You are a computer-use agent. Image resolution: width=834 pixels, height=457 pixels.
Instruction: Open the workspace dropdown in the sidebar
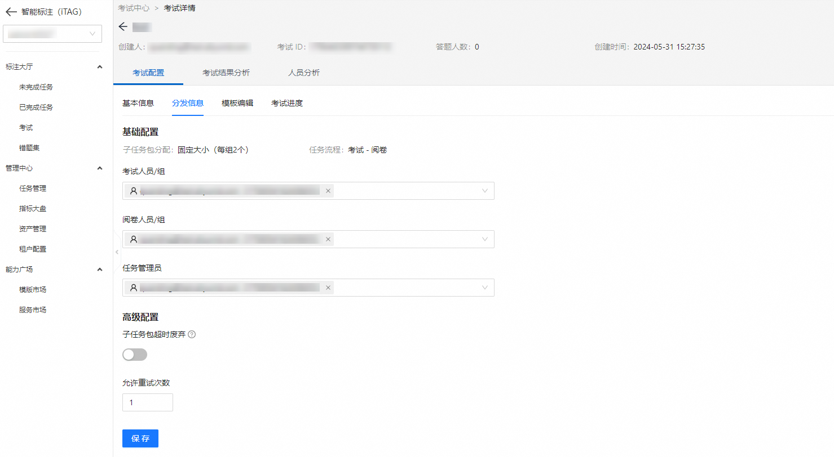[x=52, y=34]
